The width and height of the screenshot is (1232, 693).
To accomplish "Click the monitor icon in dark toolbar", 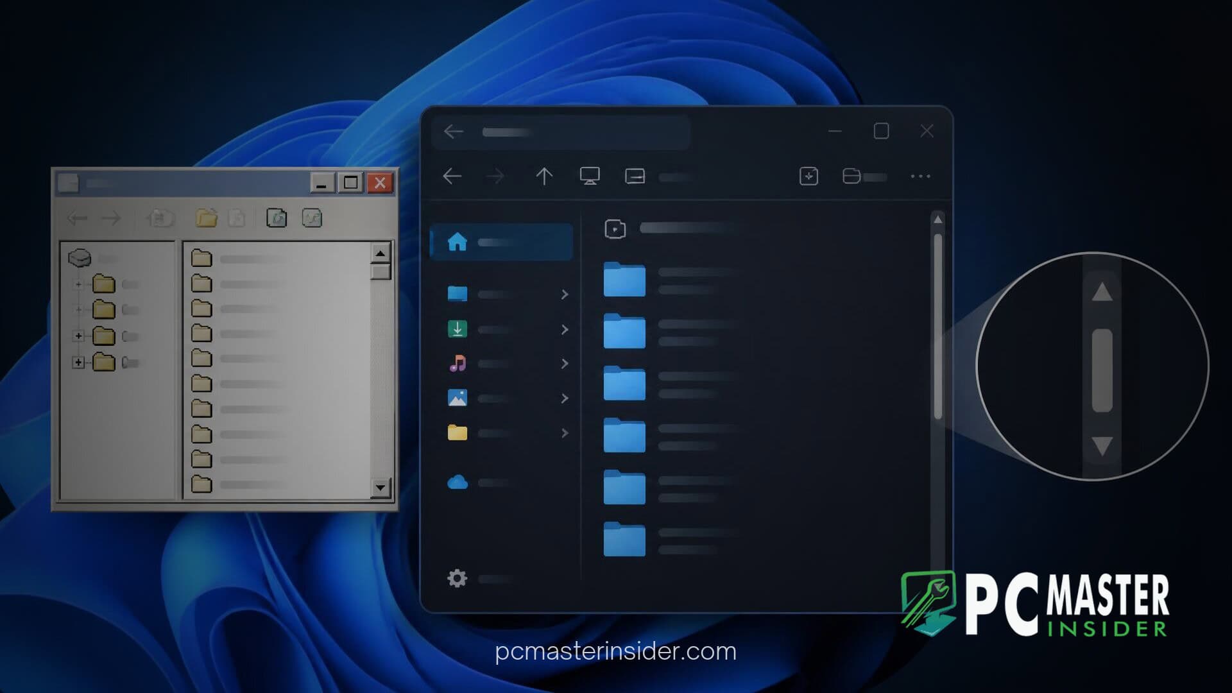I will click(590, 176).
